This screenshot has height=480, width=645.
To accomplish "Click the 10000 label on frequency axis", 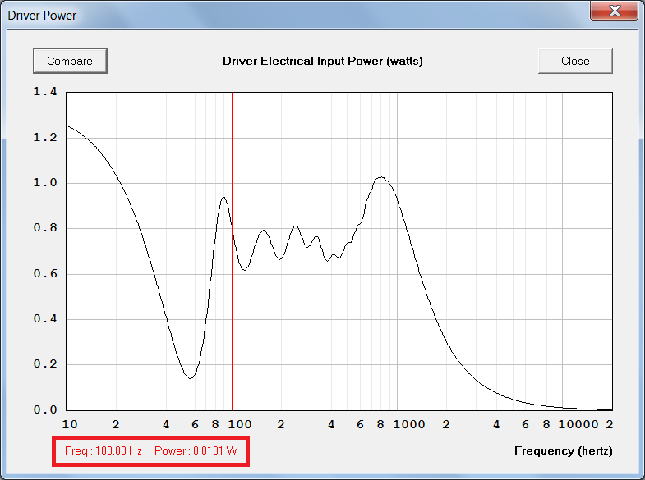I will (578, 424).
